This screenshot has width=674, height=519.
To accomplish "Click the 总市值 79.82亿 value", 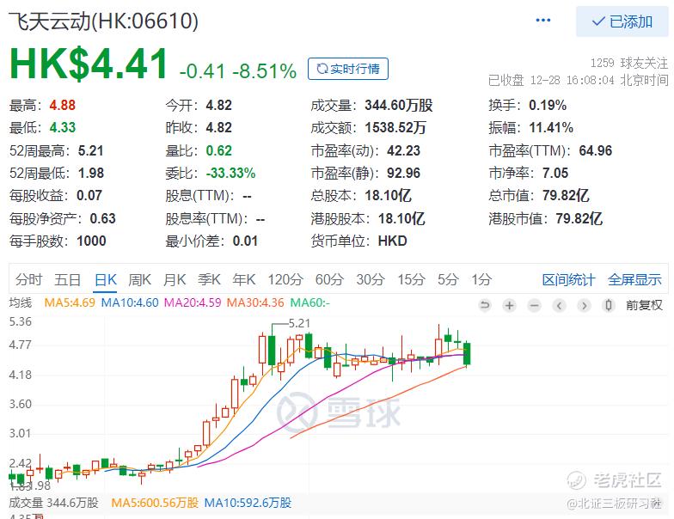I will 566,196.
